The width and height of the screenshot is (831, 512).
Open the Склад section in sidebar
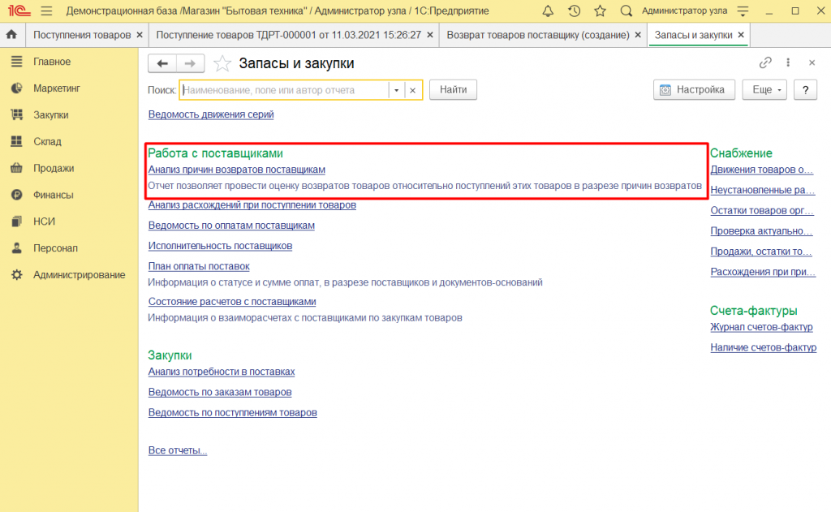click(47, 141)
